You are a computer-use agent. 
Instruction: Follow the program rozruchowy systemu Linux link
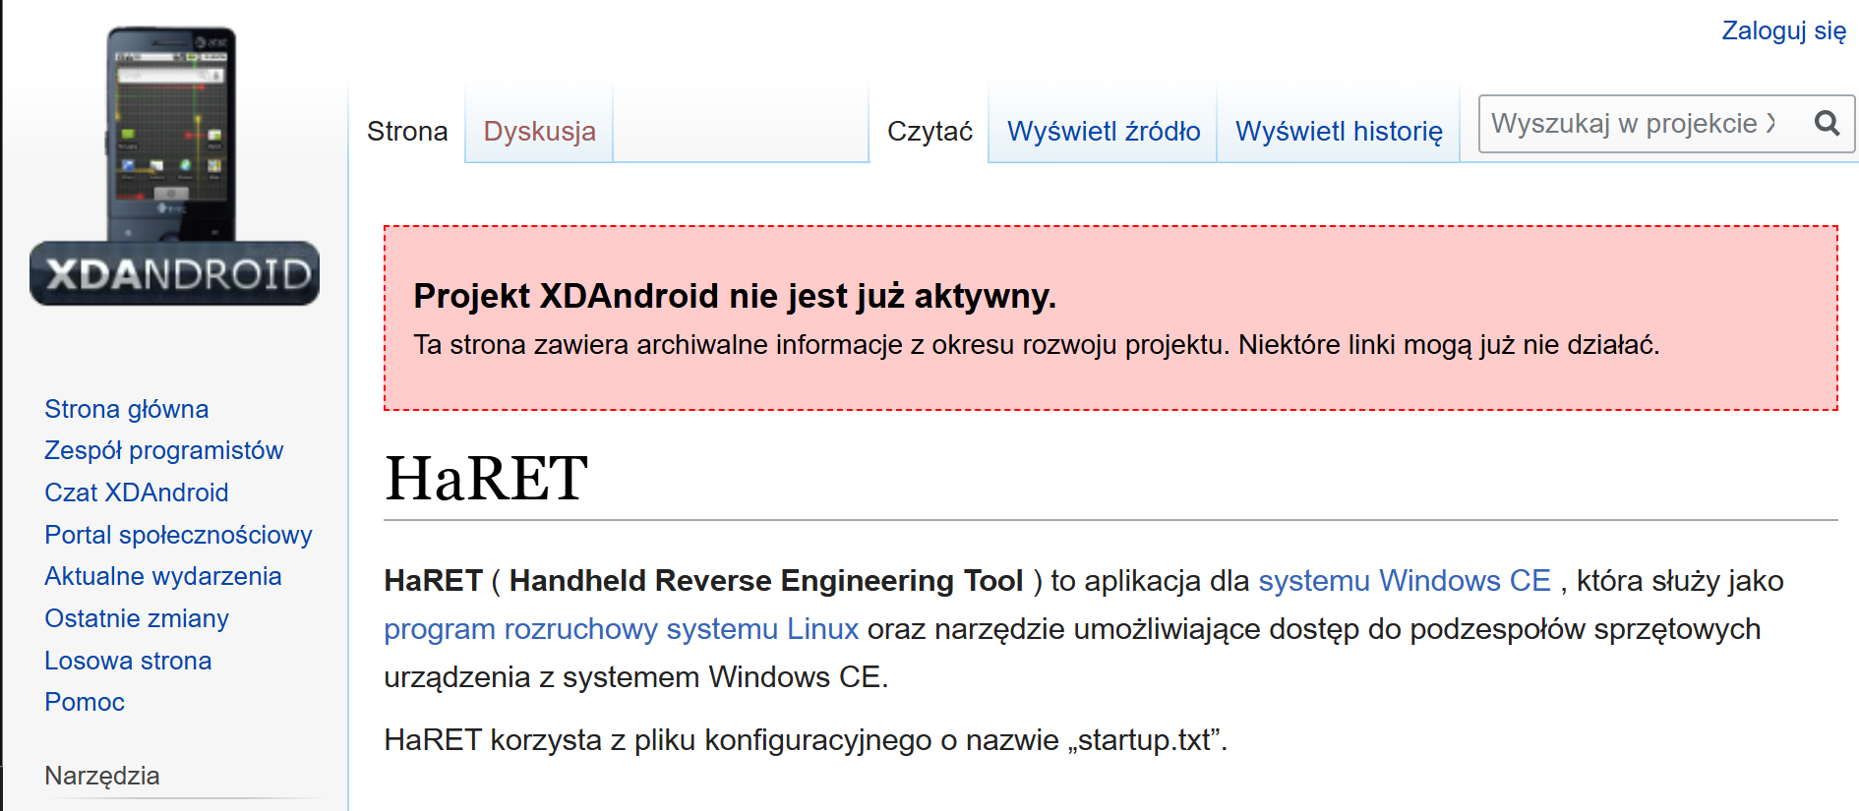(621, 629)
